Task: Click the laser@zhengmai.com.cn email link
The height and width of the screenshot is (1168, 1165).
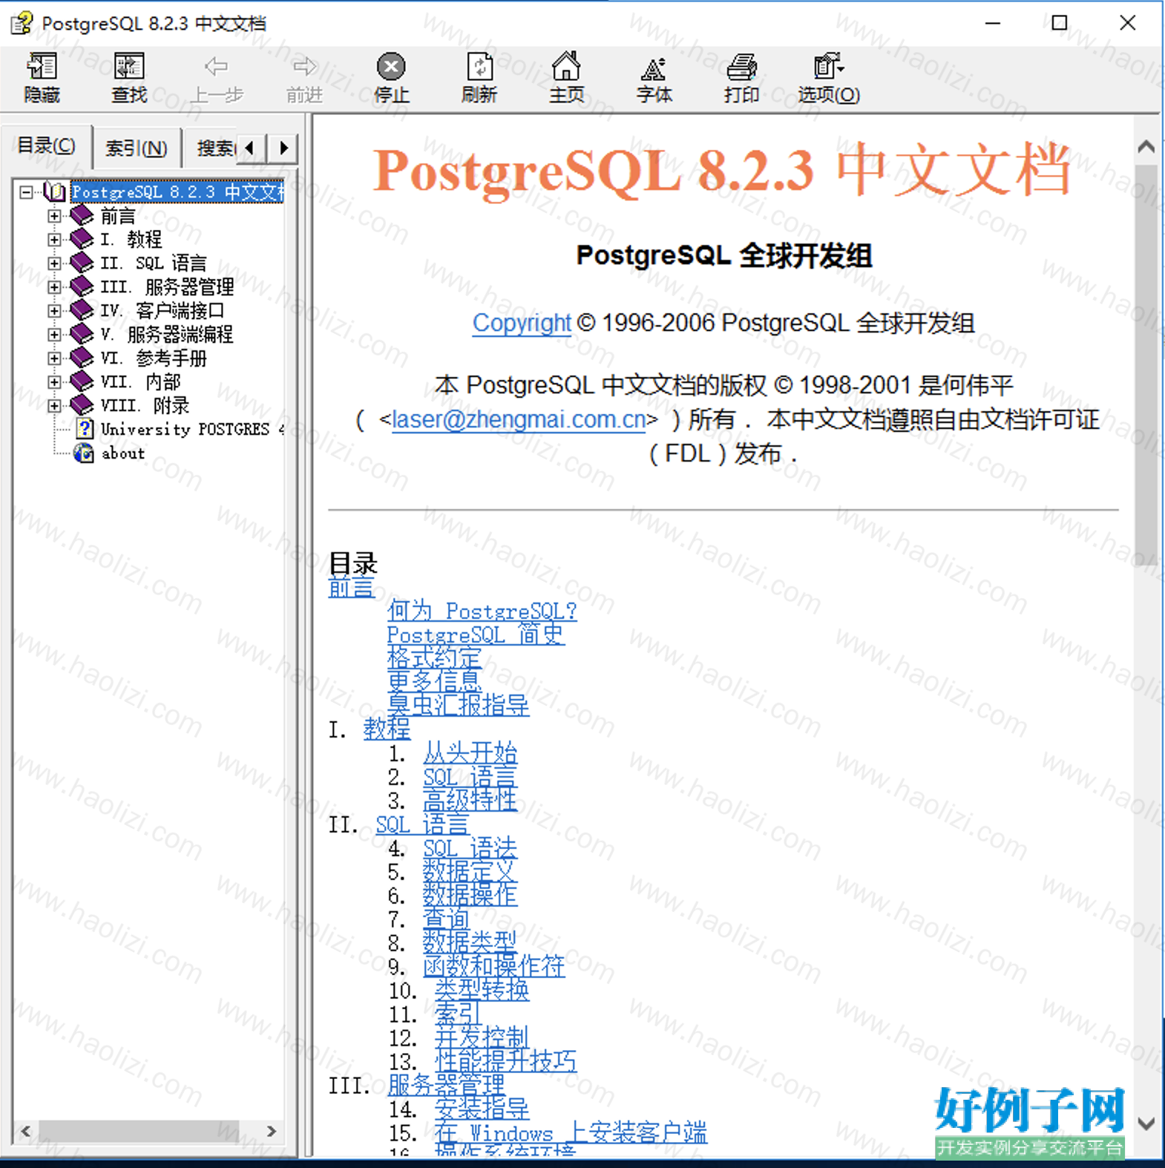Action: click(x=519, y=419)
